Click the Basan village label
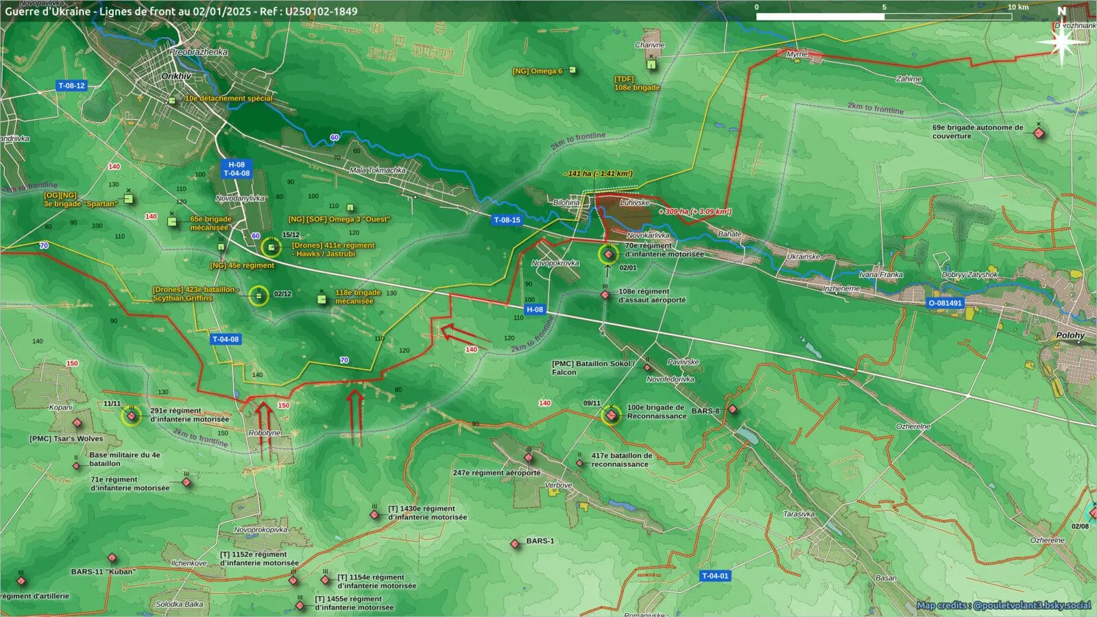 click(886, 578)
